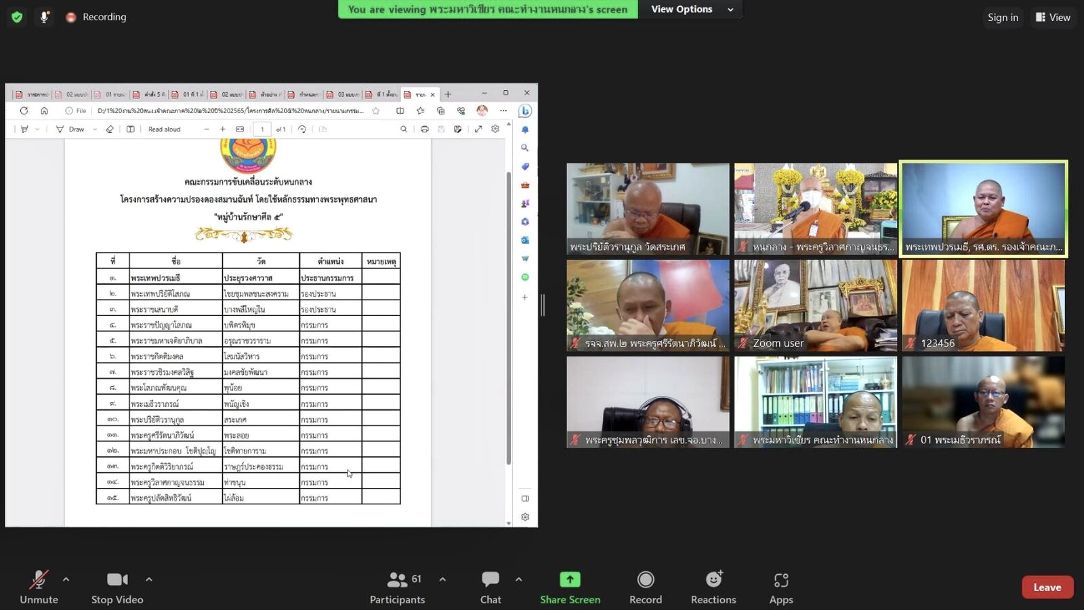Image resolution: width=1084 pixels, height=610 pixels.
Task: Select the 01 พระเมธีวราภรณ์ video tile
Action: (x=983, y=402)
